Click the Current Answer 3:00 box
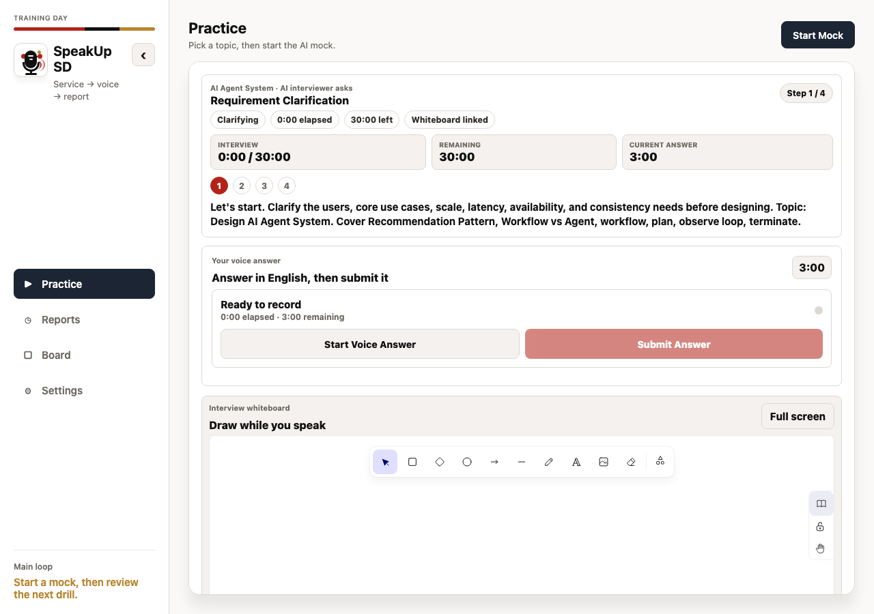 [x=727, y=151]
